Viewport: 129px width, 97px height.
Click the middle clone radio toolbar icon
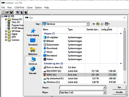click(21, 12)
